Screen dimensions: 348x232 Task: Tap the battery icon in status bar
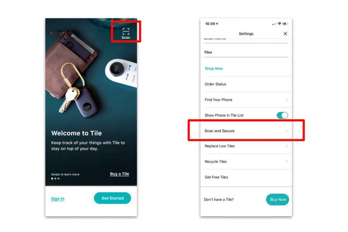click(285, 24)
